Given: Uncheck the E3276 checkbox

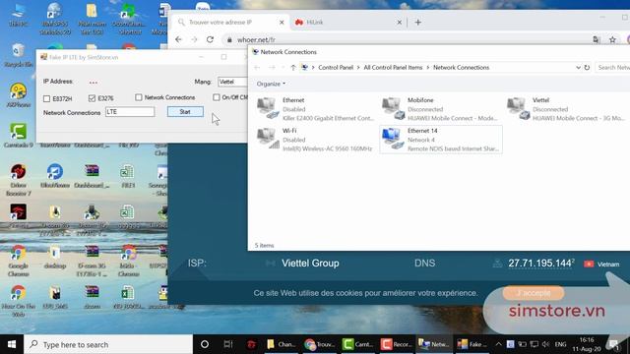Looking at the screenshot, I should click(x=92, y=98).
